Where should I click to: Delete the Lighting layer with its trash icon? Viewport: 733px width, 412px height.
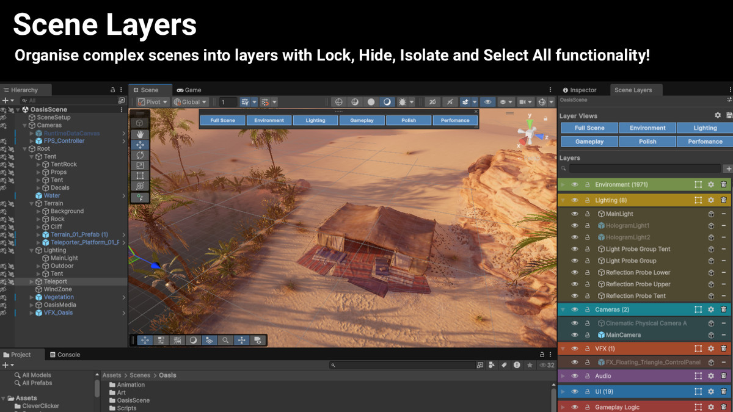723,200
